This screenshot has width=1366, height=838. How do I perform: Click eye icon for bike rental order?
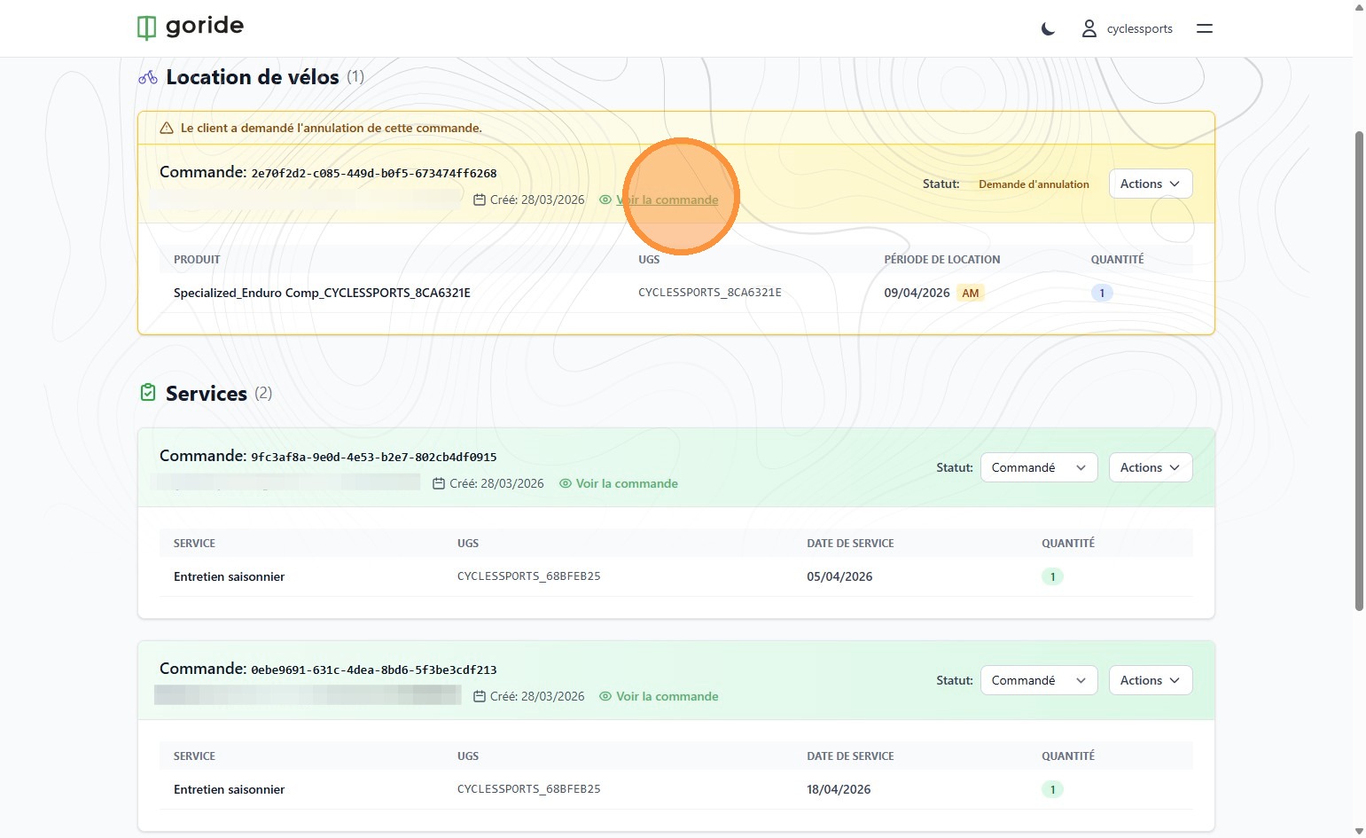(605, 200)
